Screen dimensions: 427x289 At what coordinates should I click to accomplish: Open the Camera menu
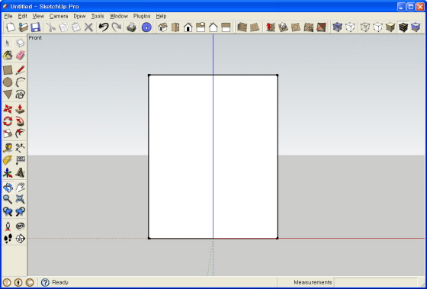(59, 16)
